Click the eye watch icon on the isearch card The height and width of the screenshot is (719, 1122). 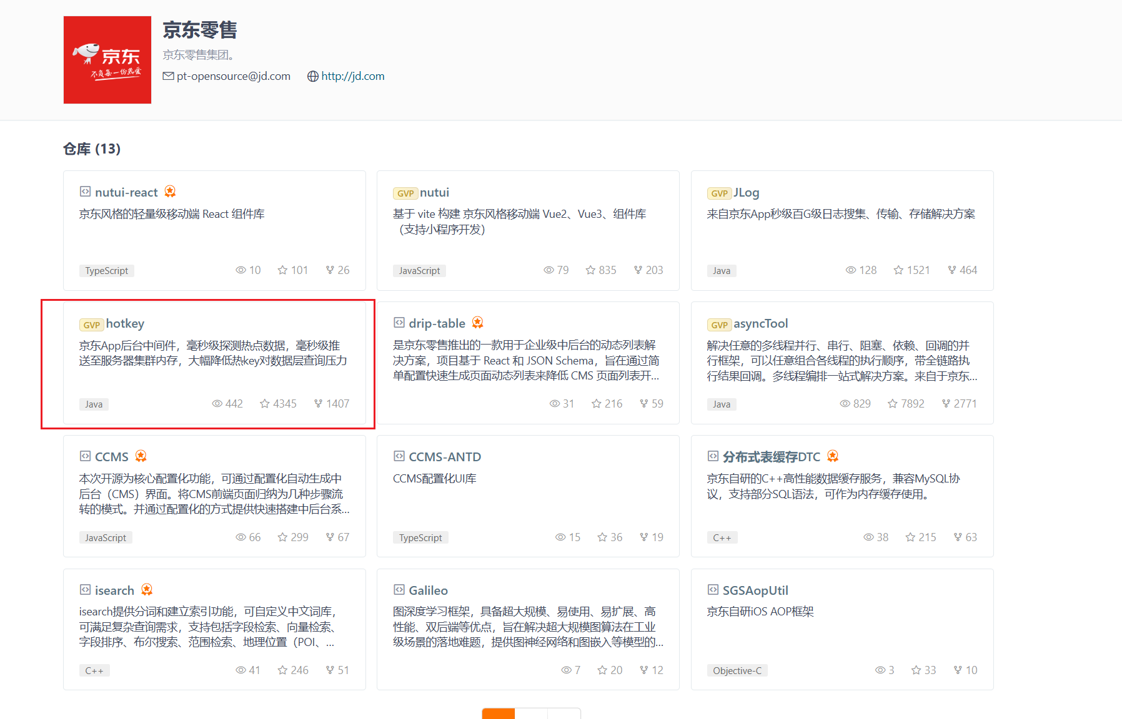click(241, 670)
